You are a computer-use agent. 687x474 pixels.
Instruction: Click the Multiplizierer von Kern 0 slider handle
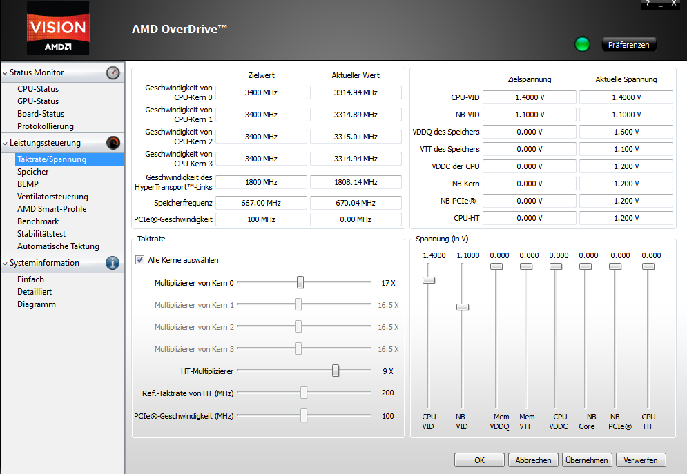point(300,282)
